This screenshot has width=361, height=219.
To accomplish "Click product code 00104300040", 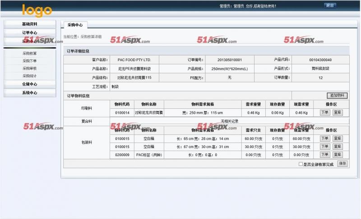I will 320,60.
